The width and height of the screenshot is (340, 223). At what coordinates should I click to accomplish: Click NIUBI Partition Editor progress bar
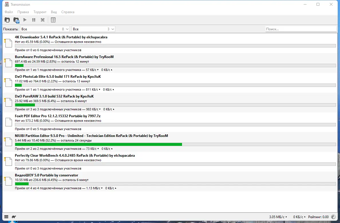pos(175,144)
